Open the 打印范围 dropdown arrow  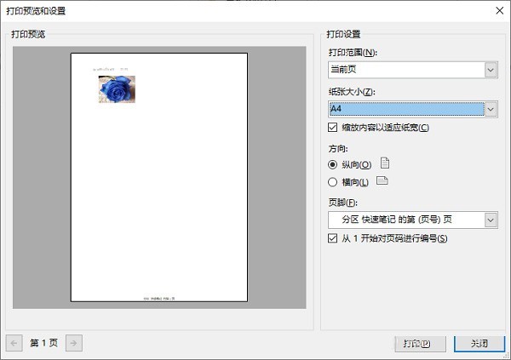coord(491,70)
